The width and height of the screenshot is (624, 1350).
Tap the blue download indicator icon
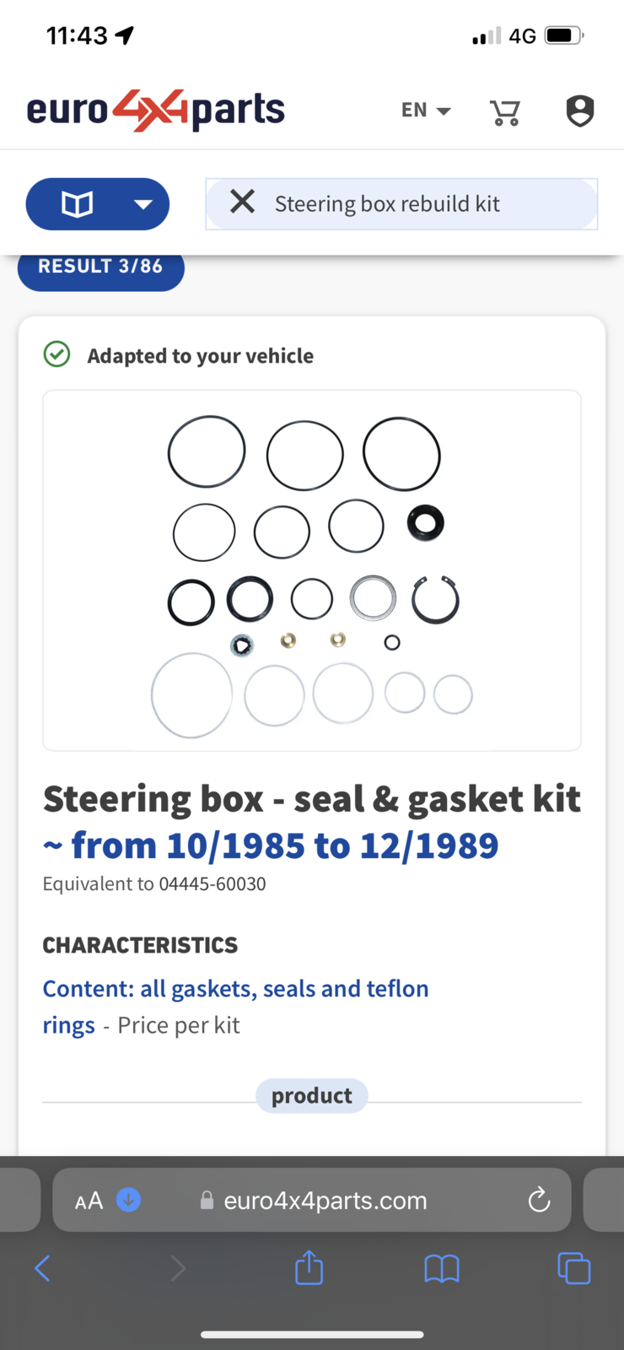[x=128, y=1199]
